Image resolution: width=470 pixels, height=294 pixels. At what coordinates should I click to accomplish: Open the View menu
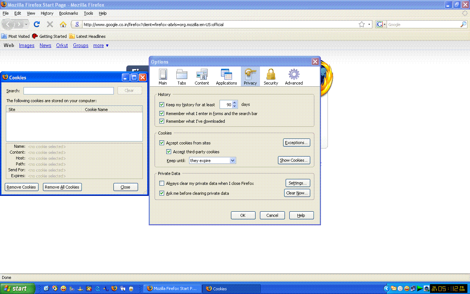tap(31, 13)
